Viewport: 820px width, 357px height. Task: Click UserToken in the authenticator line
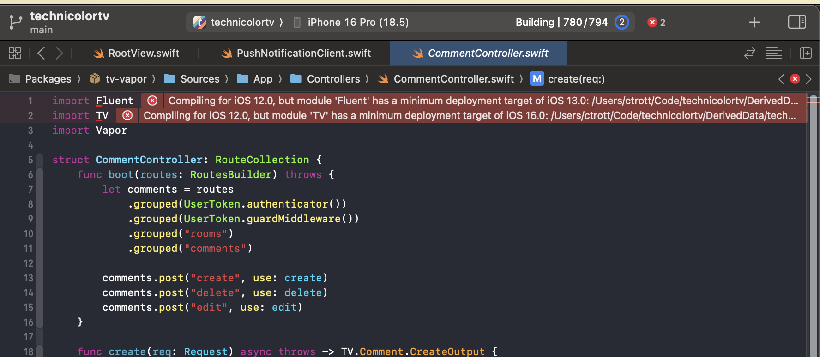(212, 204)
